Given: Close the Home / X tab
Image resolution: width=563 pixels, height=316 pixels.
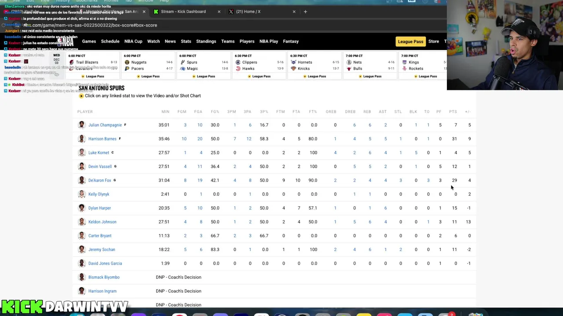Looking at the screenshot, I should [294, 11].
